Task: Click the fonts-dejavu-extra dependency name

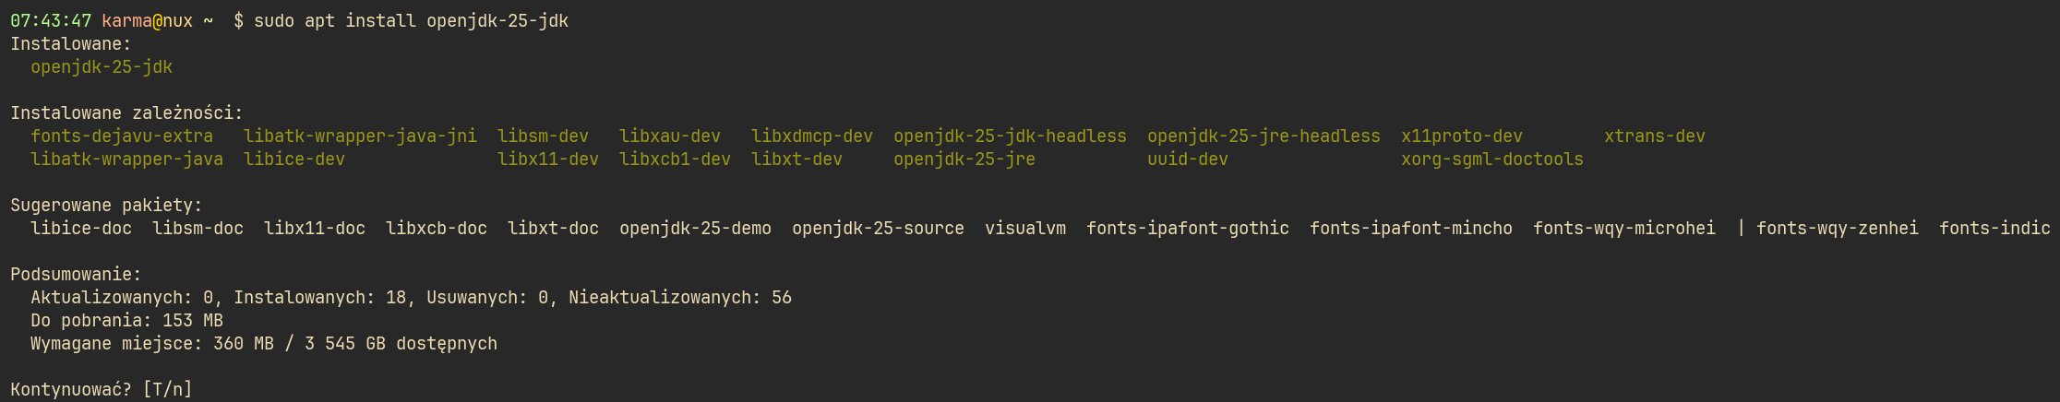Action: [122, 136]
